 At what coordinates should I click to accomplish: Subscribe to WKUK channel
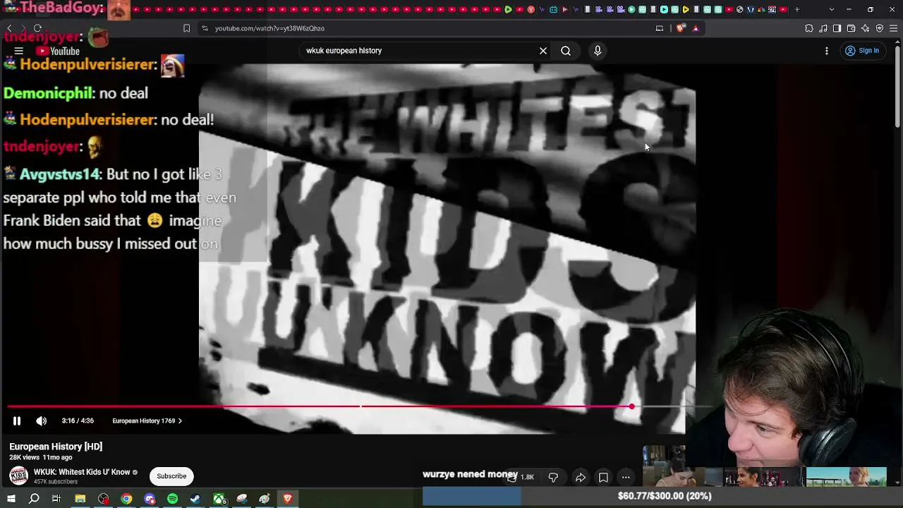pos(171,476)
